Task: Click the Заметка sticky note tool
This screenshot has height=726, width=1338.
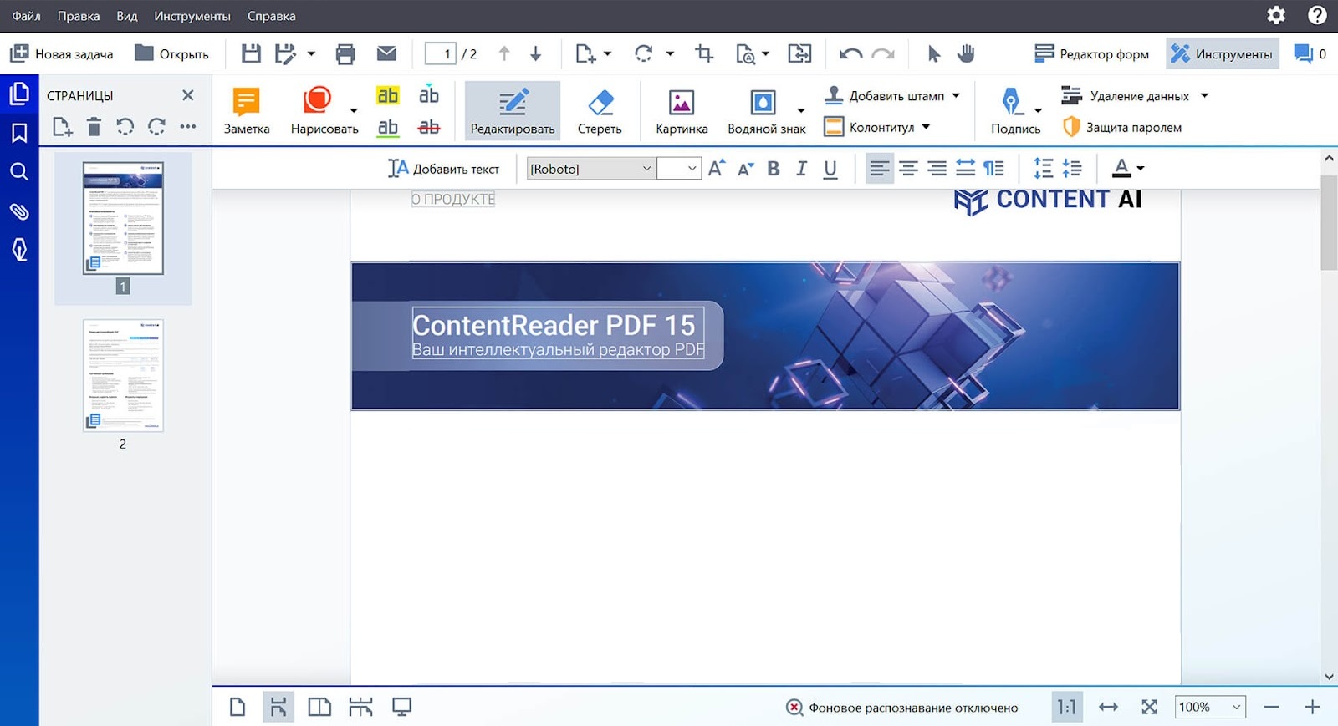Action: tap(247, 110)
